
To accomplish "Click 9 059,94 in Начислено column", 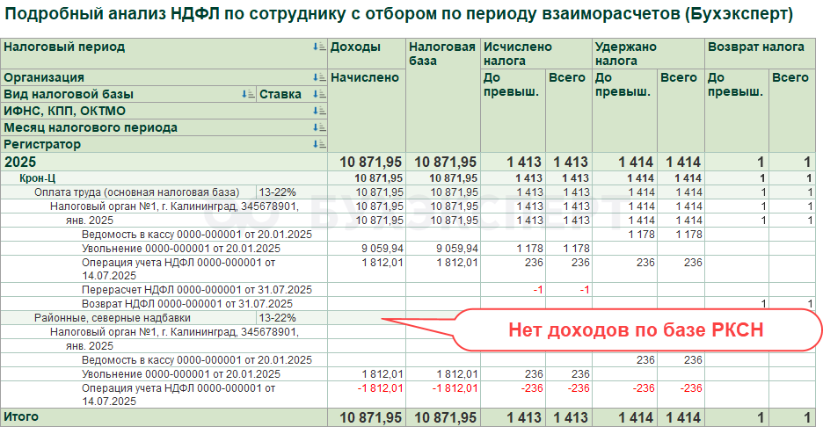I will 382,249.
